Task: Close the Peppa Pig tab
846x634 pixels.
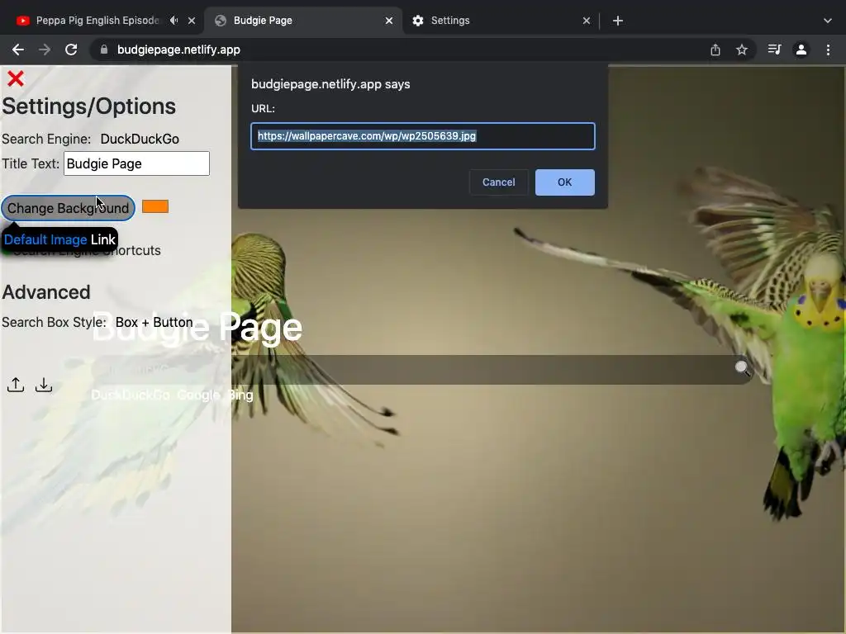Action: tap(192, 21)
